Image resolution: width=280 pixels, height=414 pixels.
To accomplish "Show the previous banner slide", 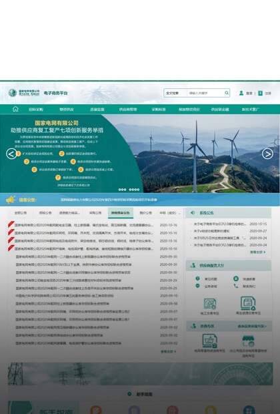I will click(11, 154).
